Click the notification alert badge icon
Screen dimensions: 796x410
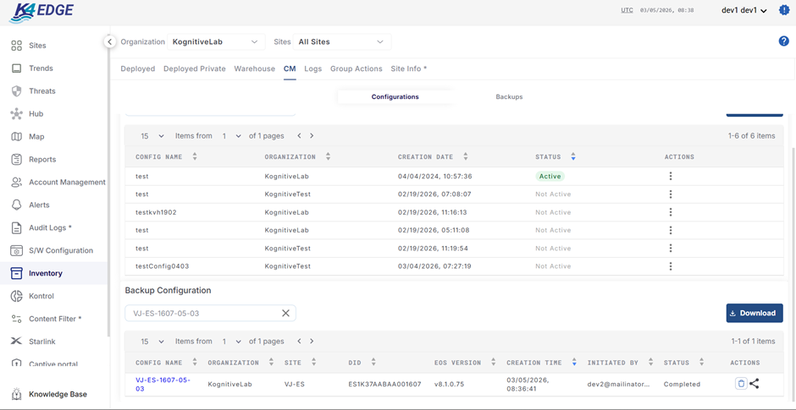pos(783,10)
